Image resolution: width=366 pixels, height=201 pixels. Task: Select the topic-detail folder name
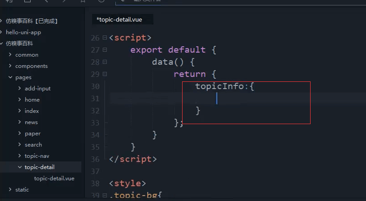click(x=40, y=167)
